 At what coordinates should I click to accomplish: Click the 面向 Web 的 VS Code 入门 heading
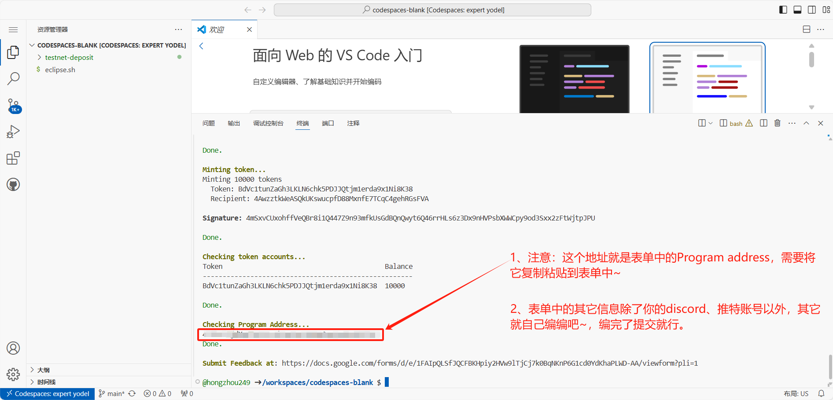(338, 55)
